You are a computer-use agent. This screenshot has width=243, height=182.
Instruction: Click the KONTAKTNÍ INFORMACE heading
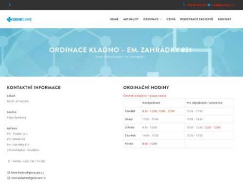pos(34,87)
